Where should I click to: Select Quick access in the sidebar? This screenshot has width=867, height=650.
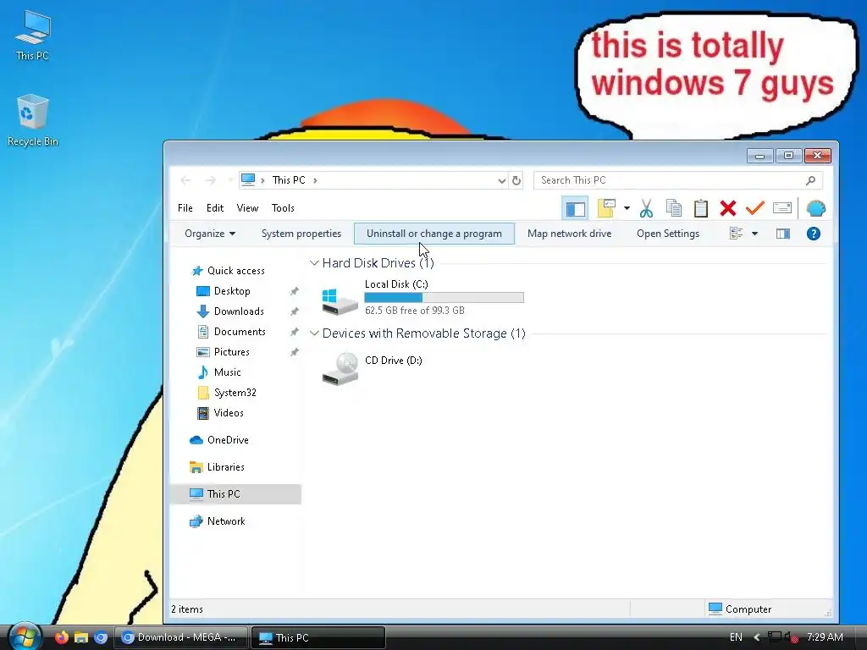(x=235, y=271)
